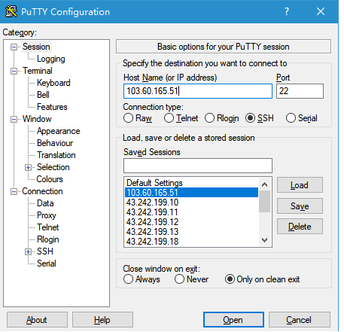The width and height of the screenshot is (344, 332).
Task: Select Default Settings in saved sessions
Action: 191,183
